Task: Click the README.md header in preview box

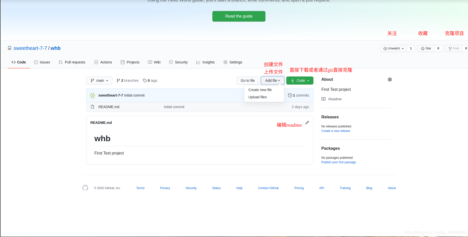Action: click(101, 123)
